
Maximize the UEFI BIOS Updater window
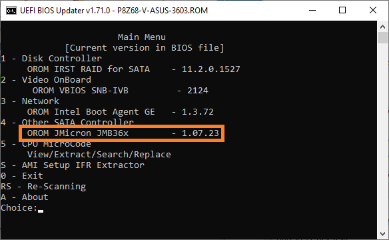pyautogui.click(x=342, y=11)
